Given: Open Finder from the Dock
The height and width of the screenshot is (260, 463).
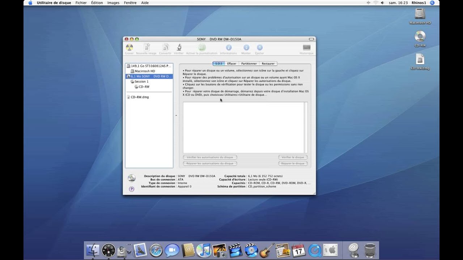Looking at the screenshot, I should click(x=93, y=250).
